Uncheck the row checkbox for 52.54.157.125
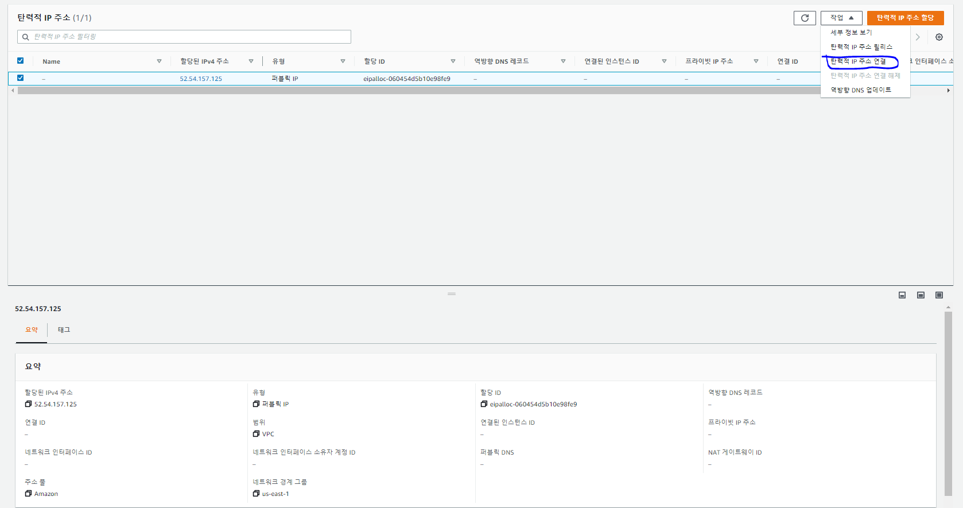 click(x=20, y=77)
